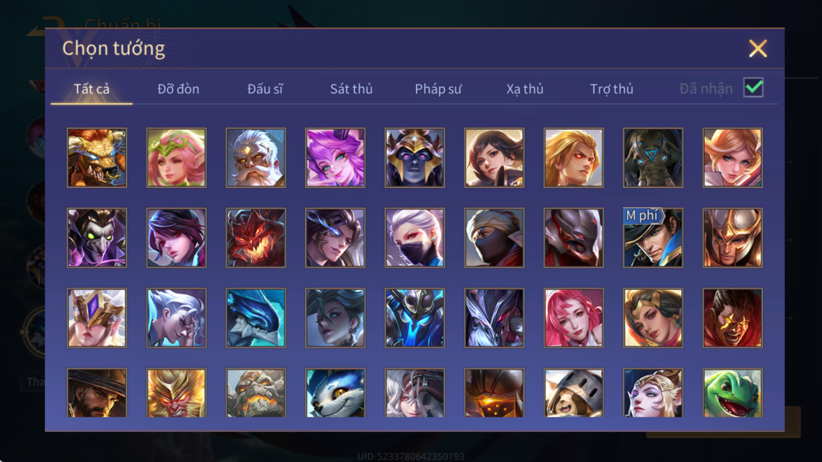Choose the hero tagged M phí
822x462 pixels.
[653, 238]
